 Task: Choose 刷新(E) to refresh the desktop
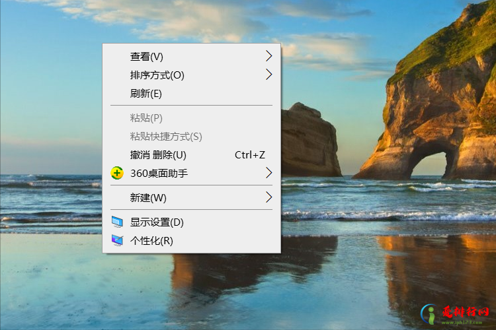pyautogui.click(x=146, y=93)
